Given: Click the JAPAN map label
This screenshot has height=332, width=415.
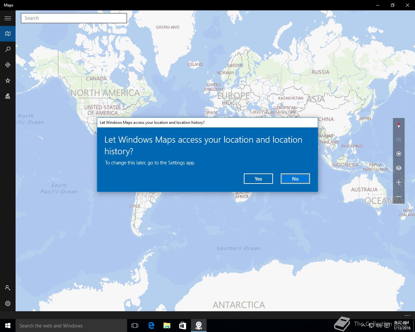Looking at the screenshot, I should click(x=365, y=118).
